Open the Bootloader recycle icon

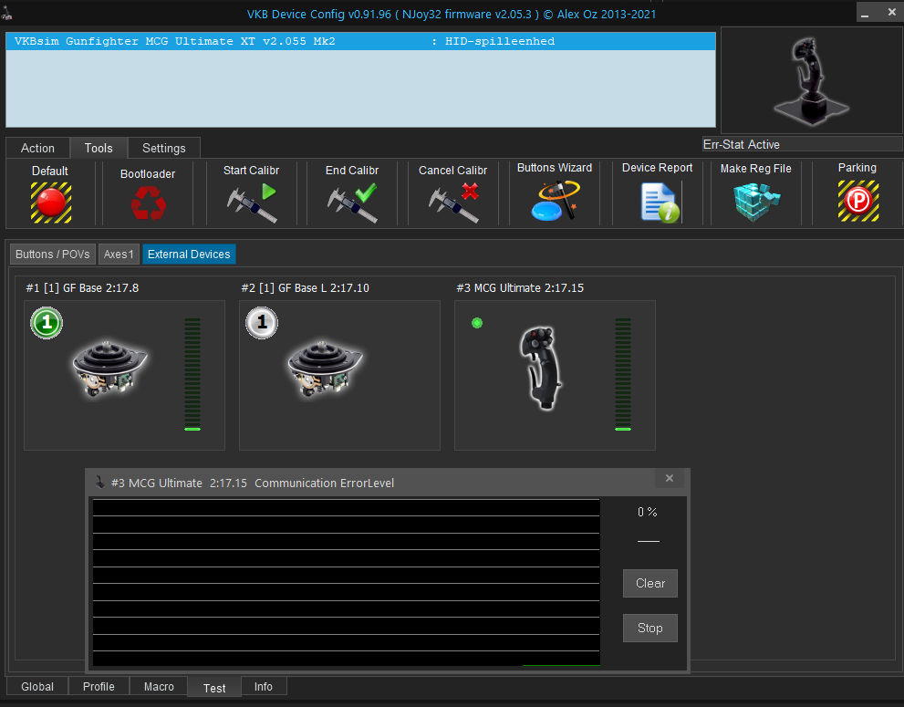[x=148, y=203]
